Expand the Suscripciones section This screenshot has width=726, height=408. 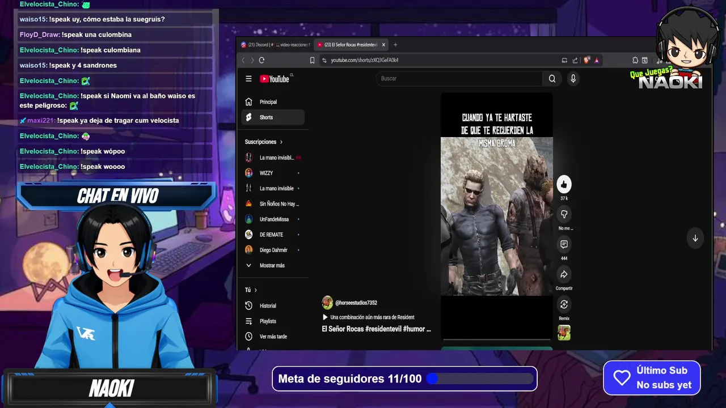point(264,142)
